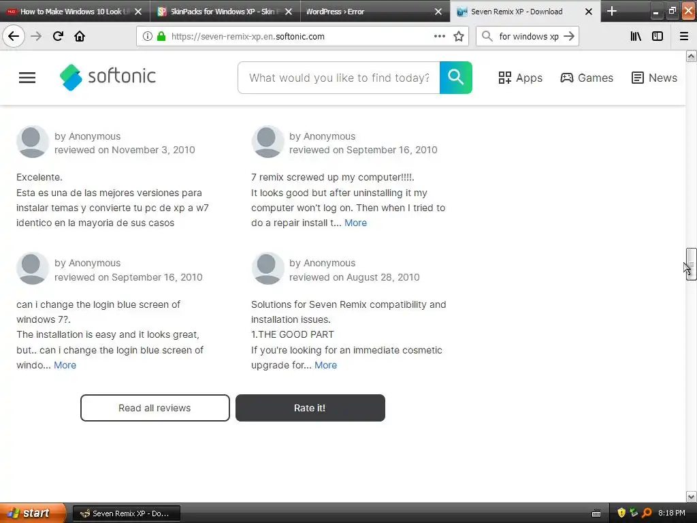Click '7 remix screwed up my computer!!!!.' title

332,177
